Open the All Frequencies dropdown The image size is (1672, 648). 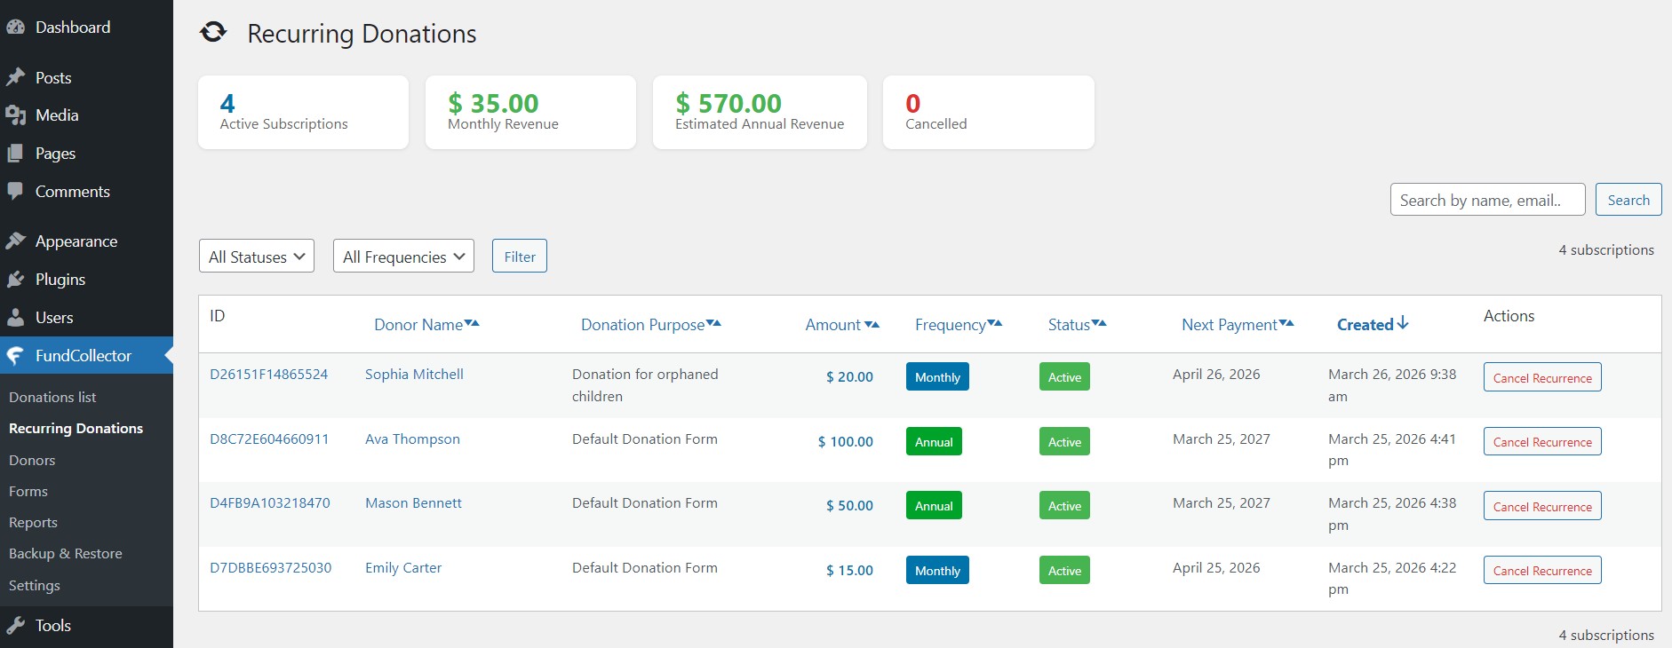(x=403, y=257)
